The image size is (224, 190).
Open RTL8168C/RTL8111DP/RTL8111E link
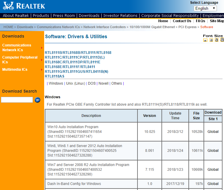coord(73,62)
